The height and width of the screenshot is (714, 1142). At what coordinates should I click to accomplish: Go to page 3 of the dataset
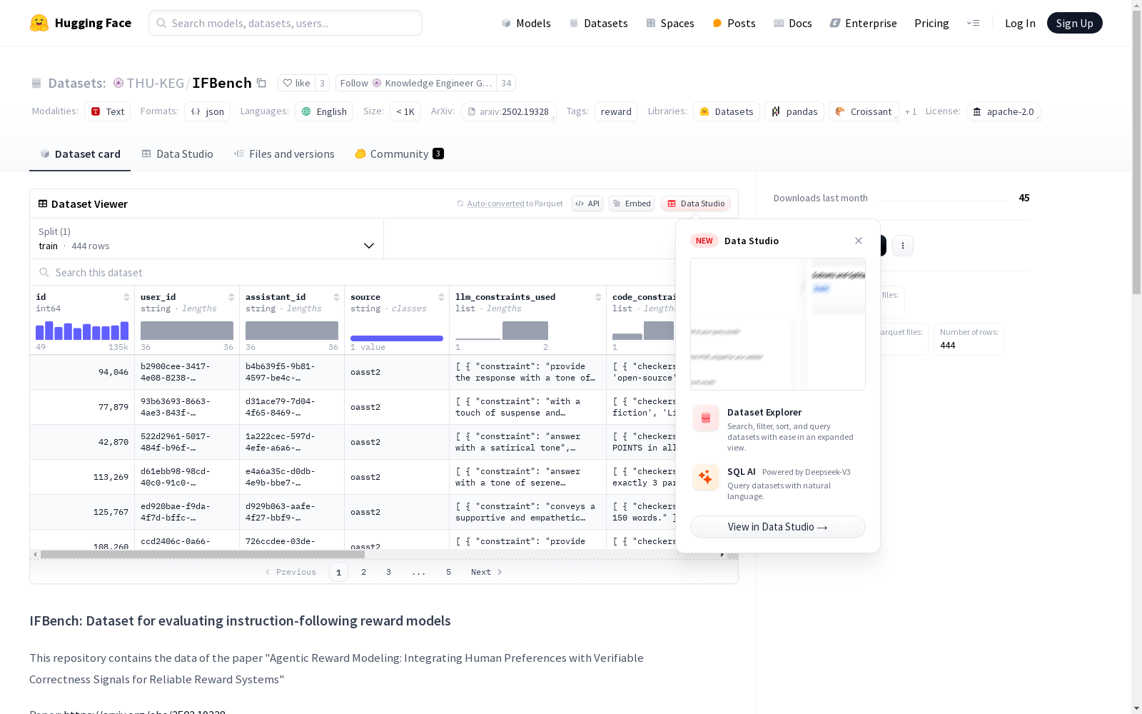point(388,572)
